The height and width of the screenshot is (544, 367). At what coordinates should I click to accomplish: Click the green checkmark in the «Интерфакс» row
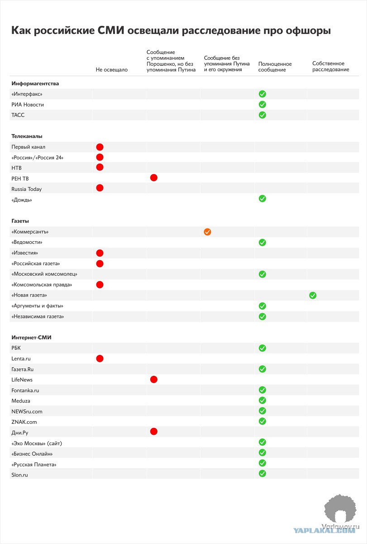pos(262,94)
